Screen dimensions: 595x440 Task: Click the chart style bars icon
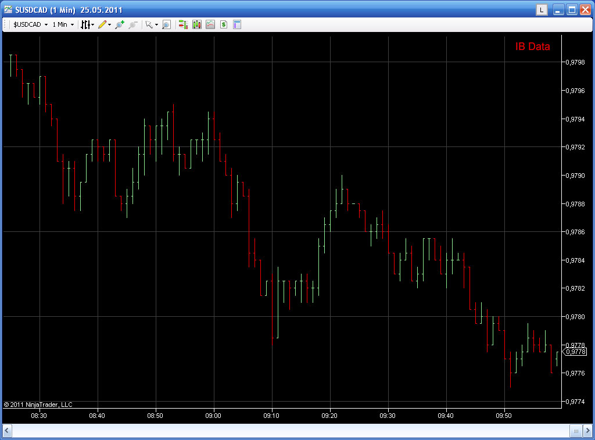(x=85, y=24)
